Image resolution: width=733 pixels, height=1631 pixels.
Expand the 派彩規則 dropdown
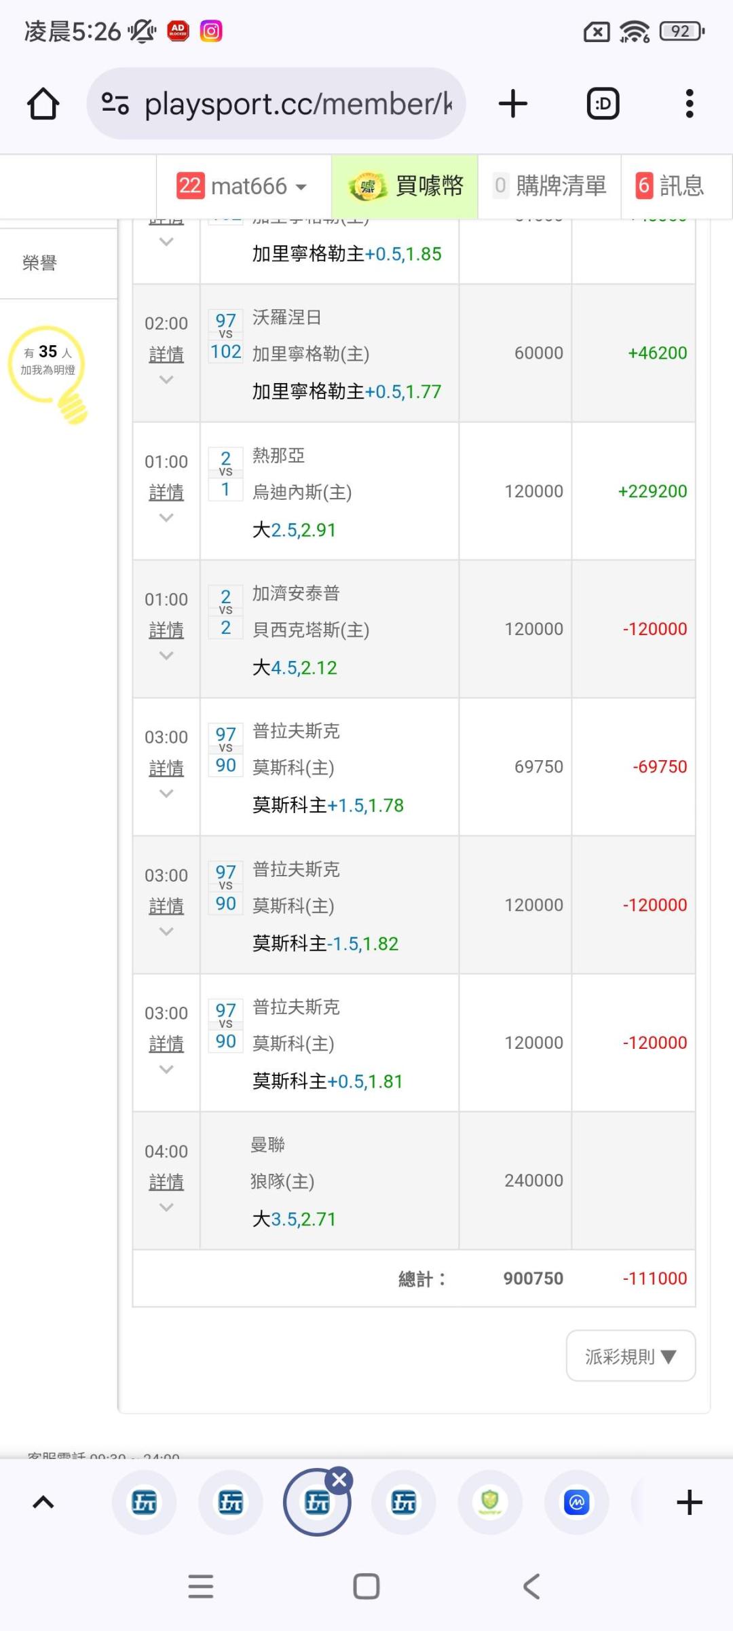(x=631, y=1356)
